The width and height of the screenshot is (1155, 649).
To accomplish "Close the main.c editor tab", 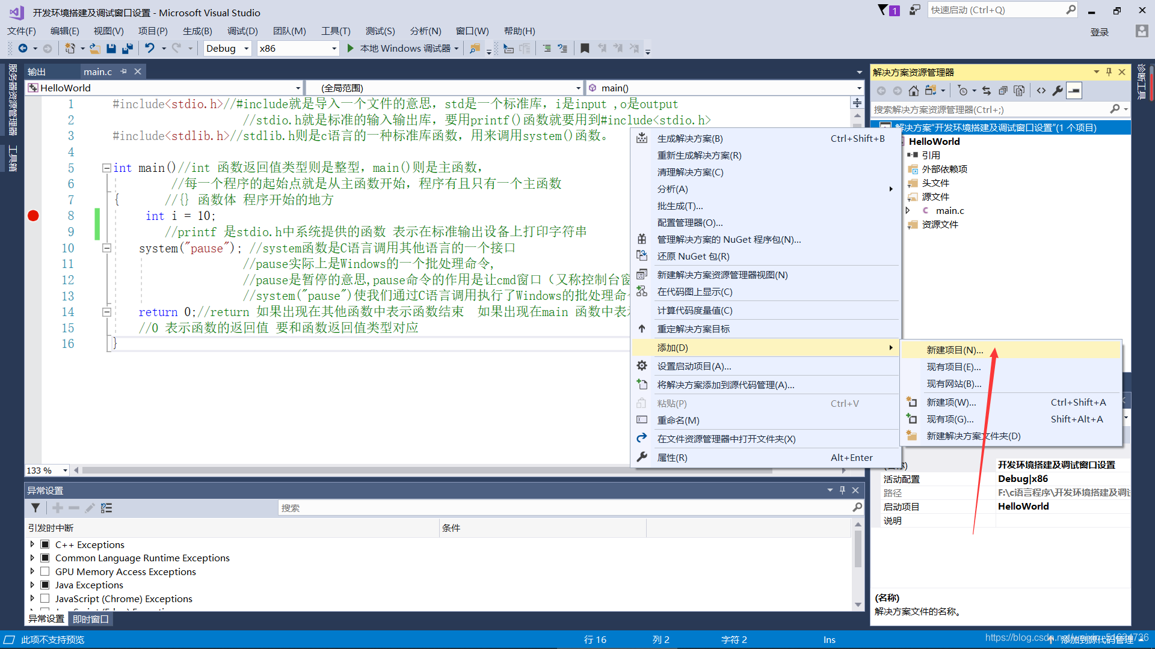I will coord(138,72).
